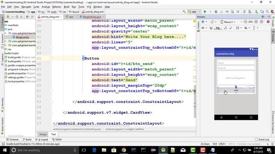Open guidelines dropdown in Preview
Image resolution: width=275 pixels, height=154 pixels.
pyautogui.click(x=255, y=28)
